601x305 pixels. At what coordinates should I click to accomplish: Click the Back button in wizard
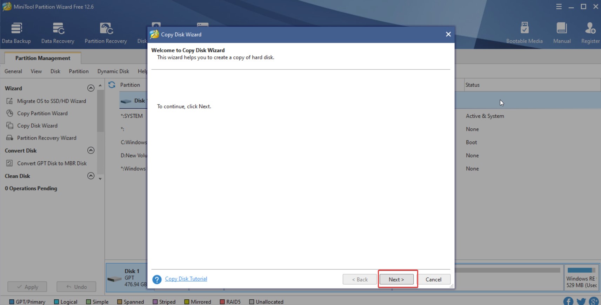pos(360,279)
